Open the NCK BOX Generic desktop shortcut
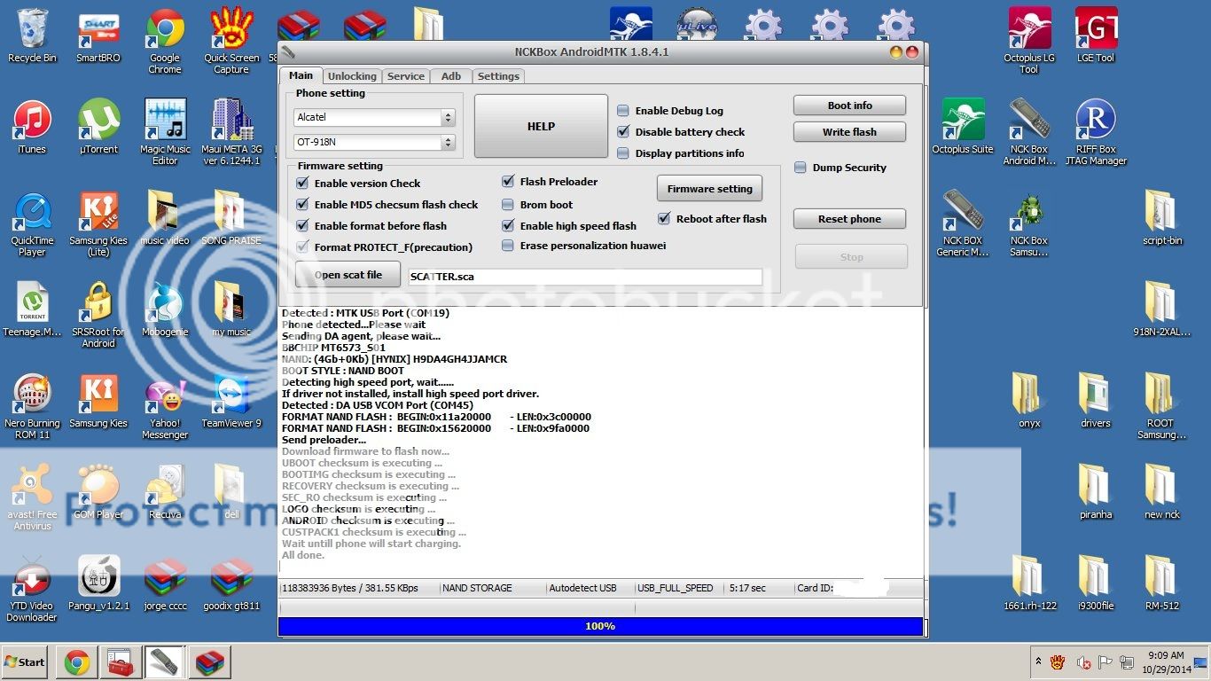 [x=963, y=211]
